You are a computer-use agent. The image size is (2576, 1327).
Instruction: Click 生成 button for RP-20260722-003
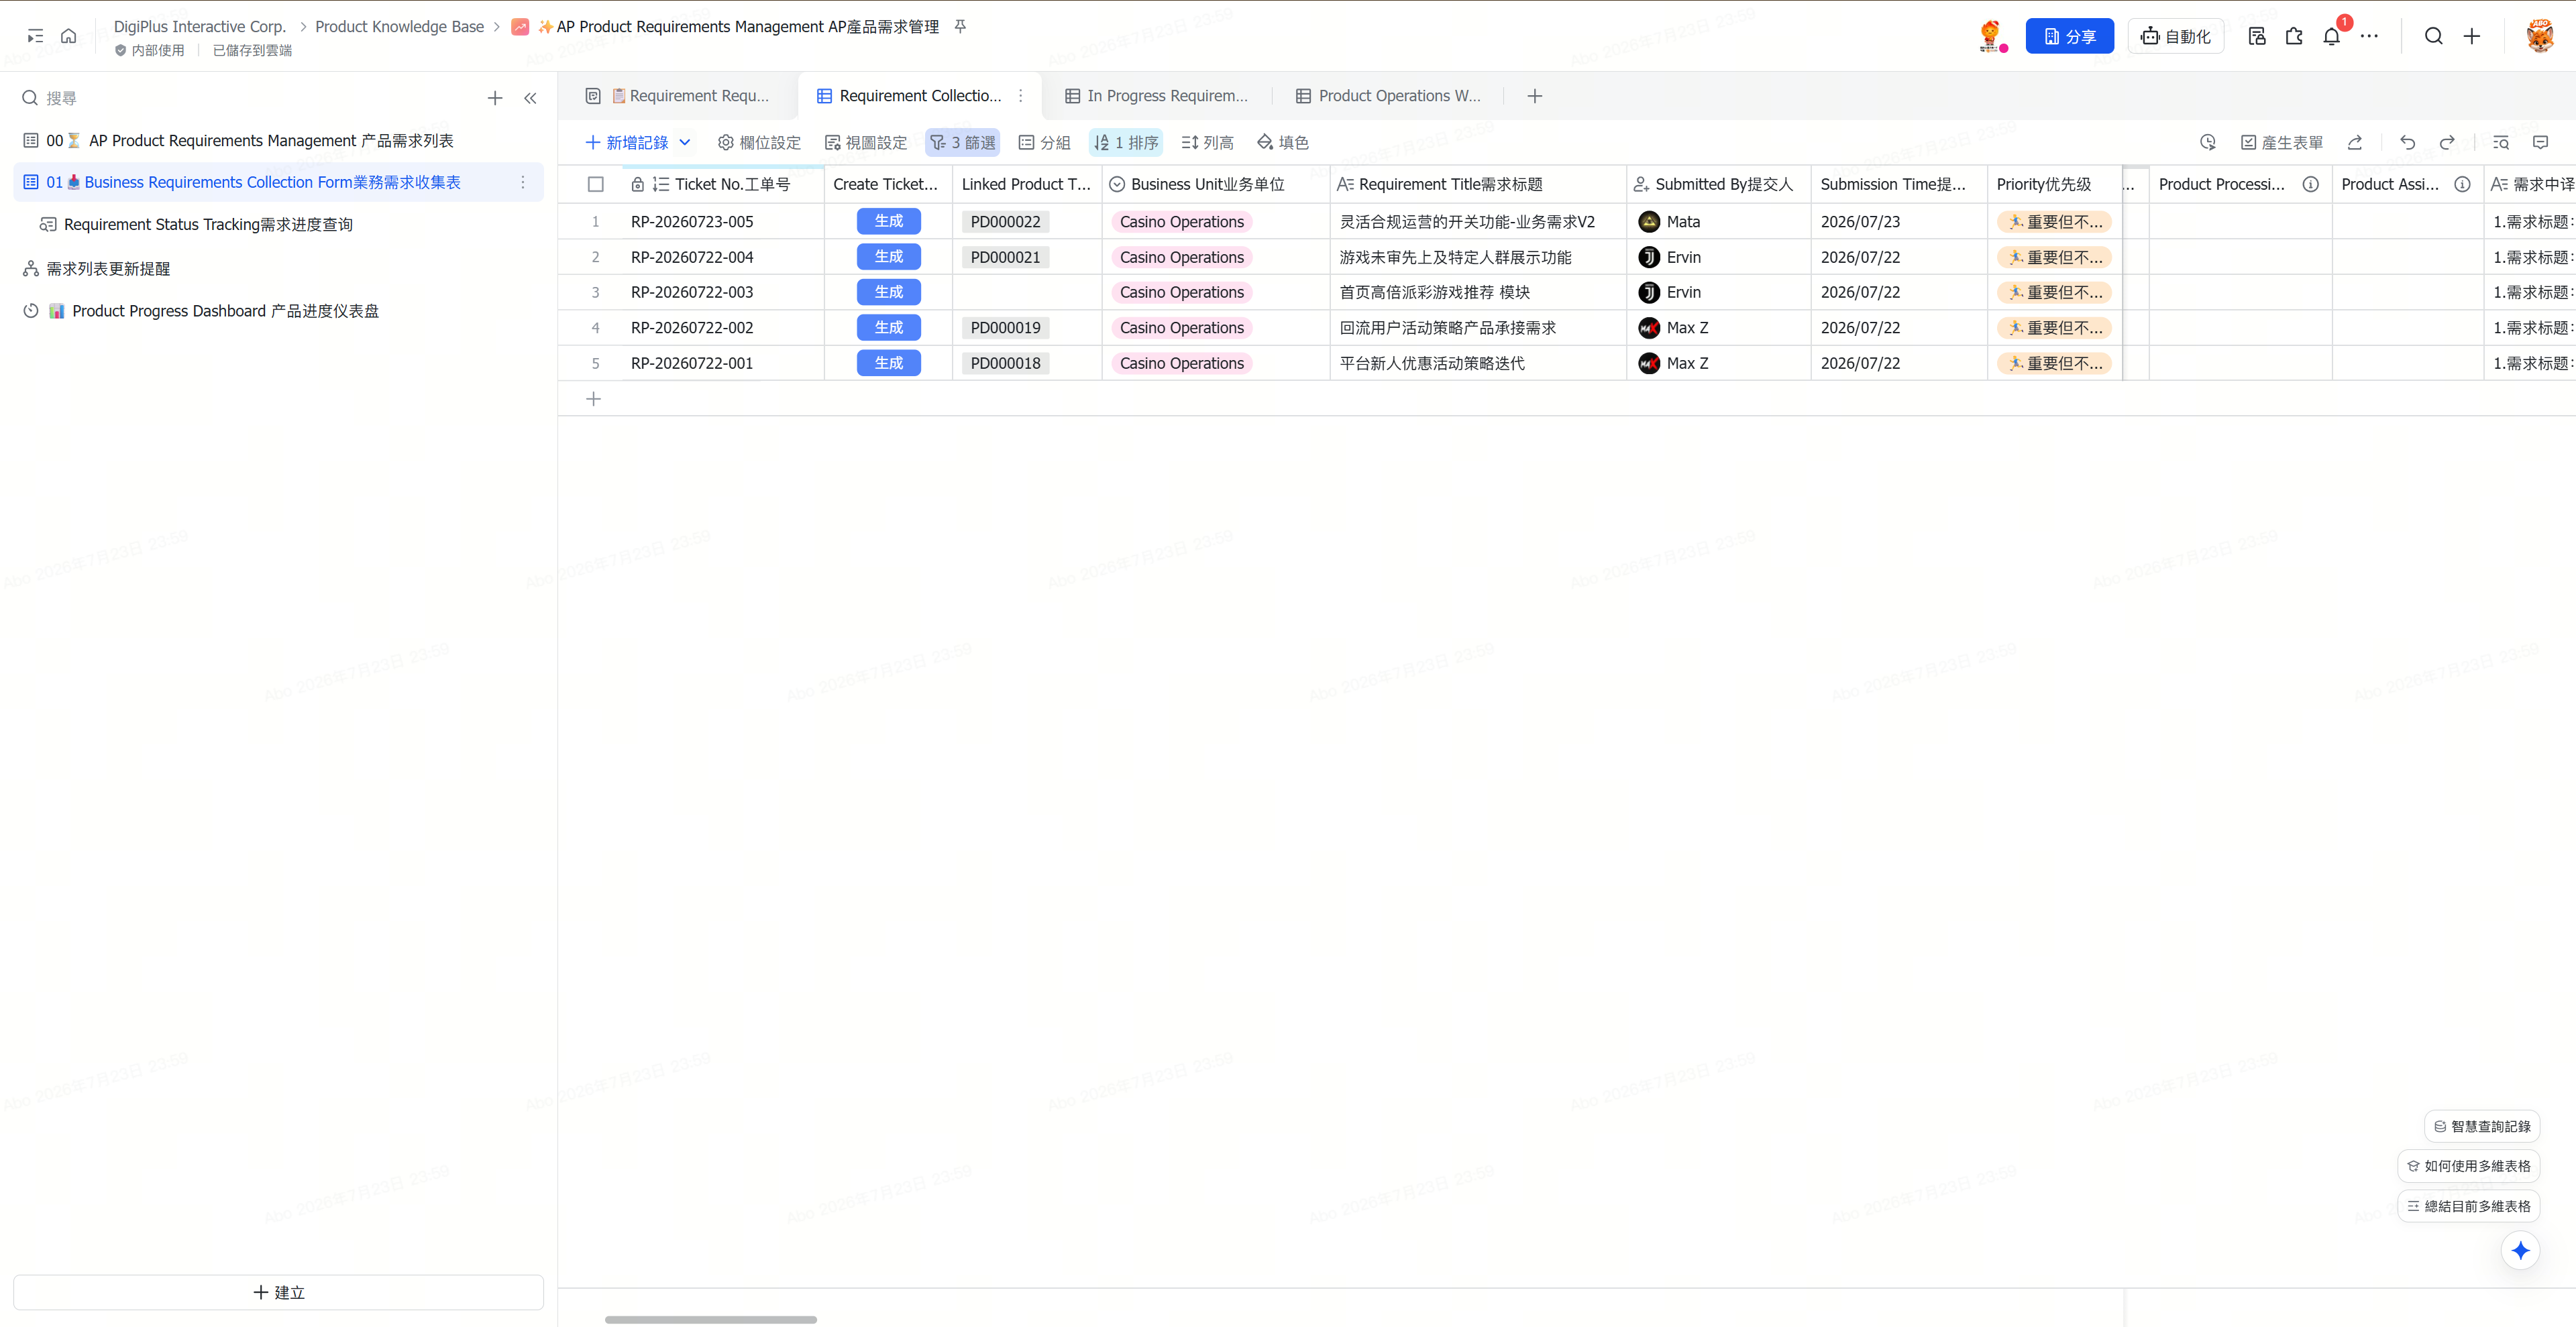888,292
